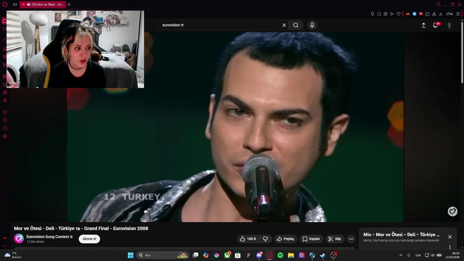Open the Mix panel three-dot options

click(x=450, y=247)
